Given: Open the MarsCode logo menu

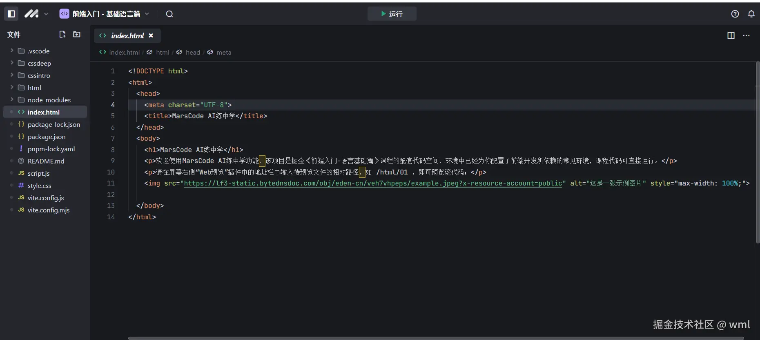Looking at the screenshot, I should pyautogui.click(x=31, y=14).
